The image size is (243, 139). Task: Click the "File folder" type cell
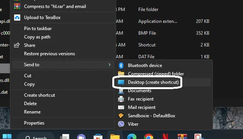(148, 10)
